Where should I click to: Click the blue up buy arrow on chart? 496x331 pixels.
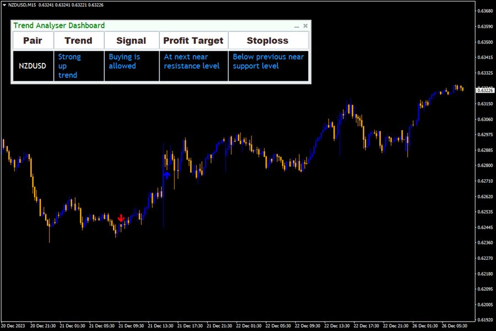[166, 175]
